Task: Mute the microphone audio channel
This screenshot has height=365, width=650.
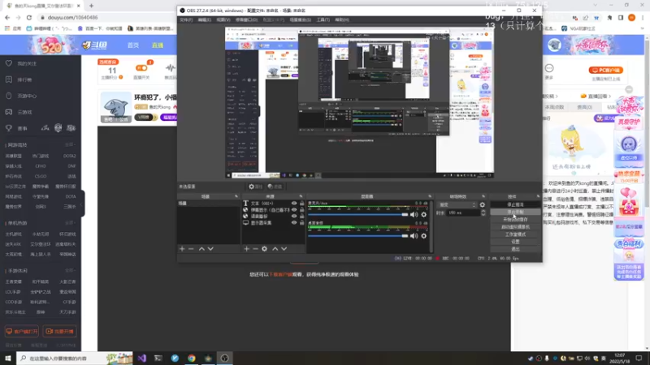Action: [x=414, y=214]
